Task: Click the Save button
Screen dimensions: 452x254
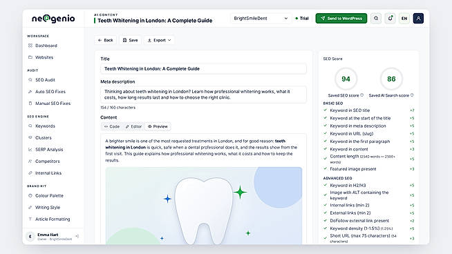Action: coord(131,40)
